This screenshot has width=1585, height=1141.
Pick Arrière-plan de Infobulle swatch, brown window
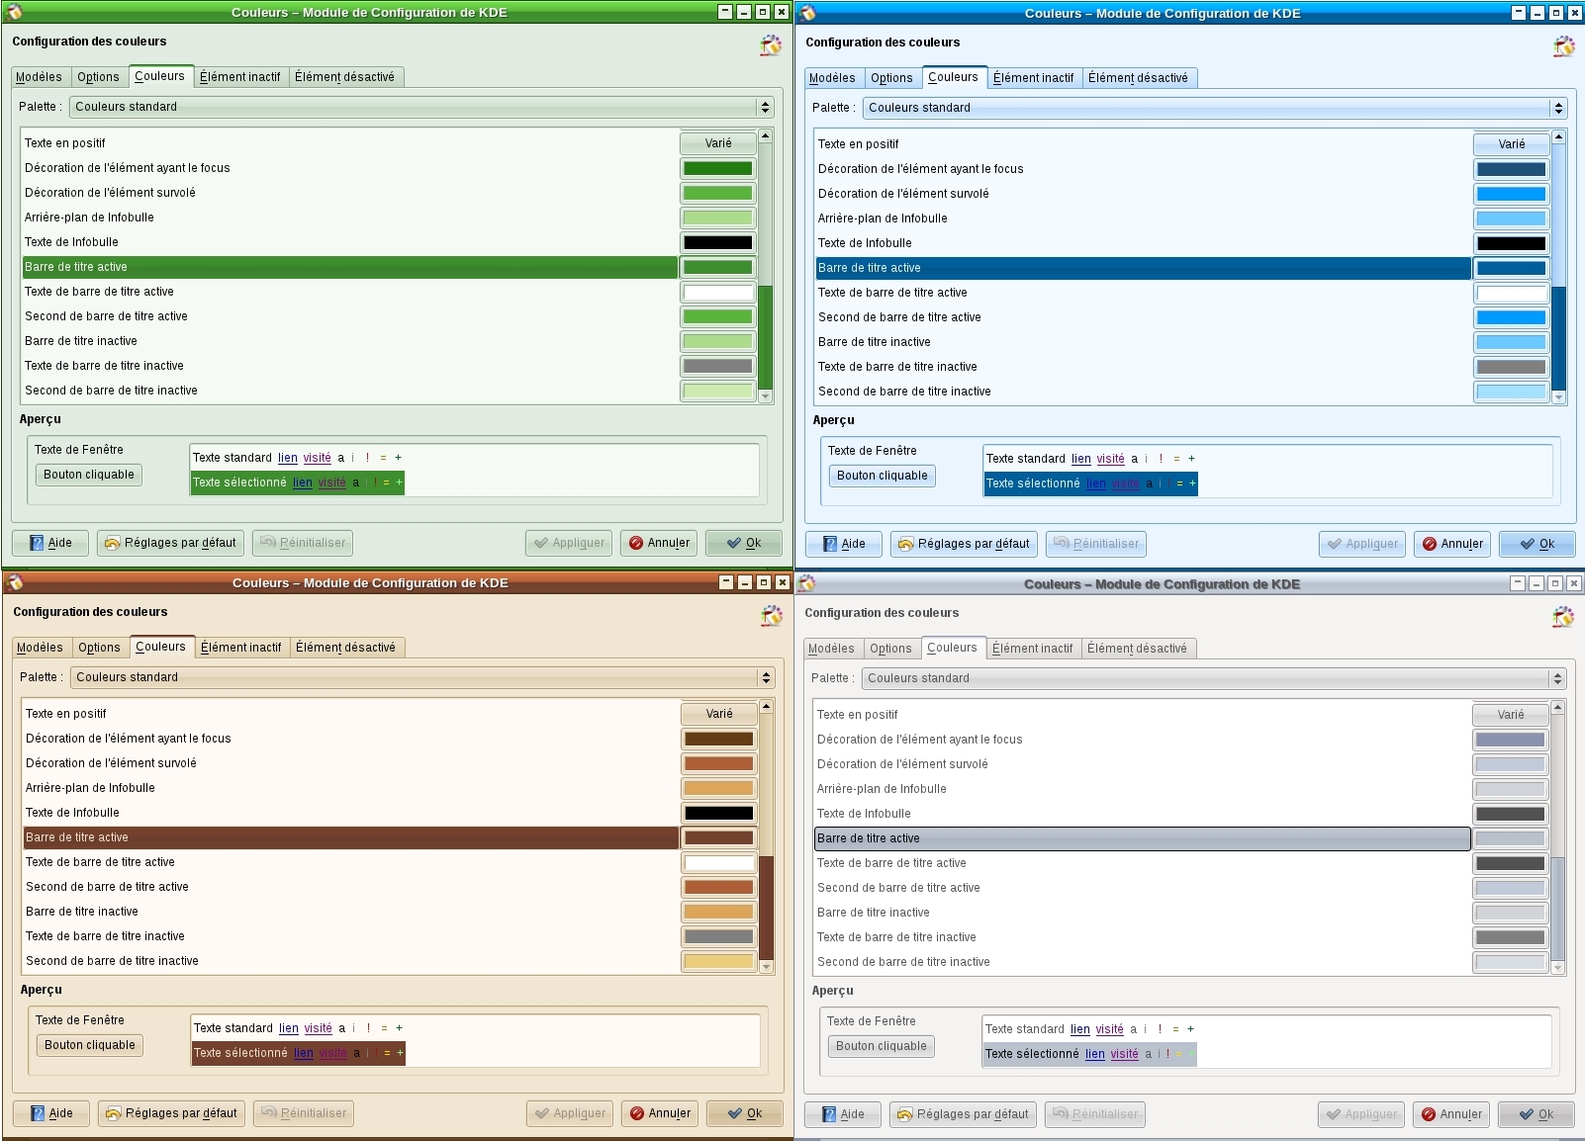[719, 788]
